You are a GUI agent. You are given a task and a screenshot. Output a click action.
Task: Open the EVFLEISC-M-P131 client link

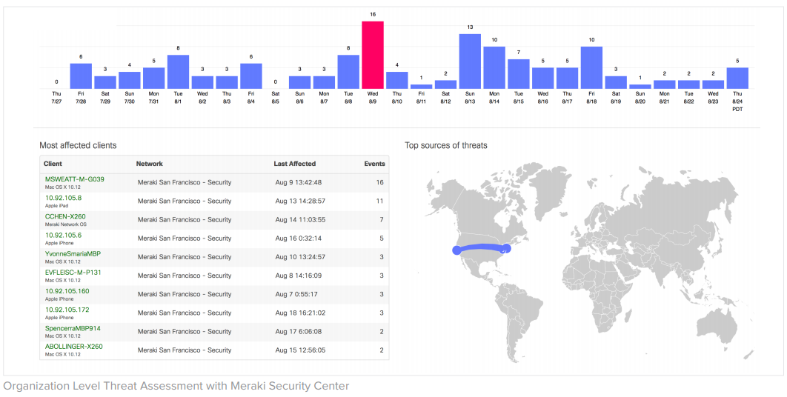tap(74, 273)
